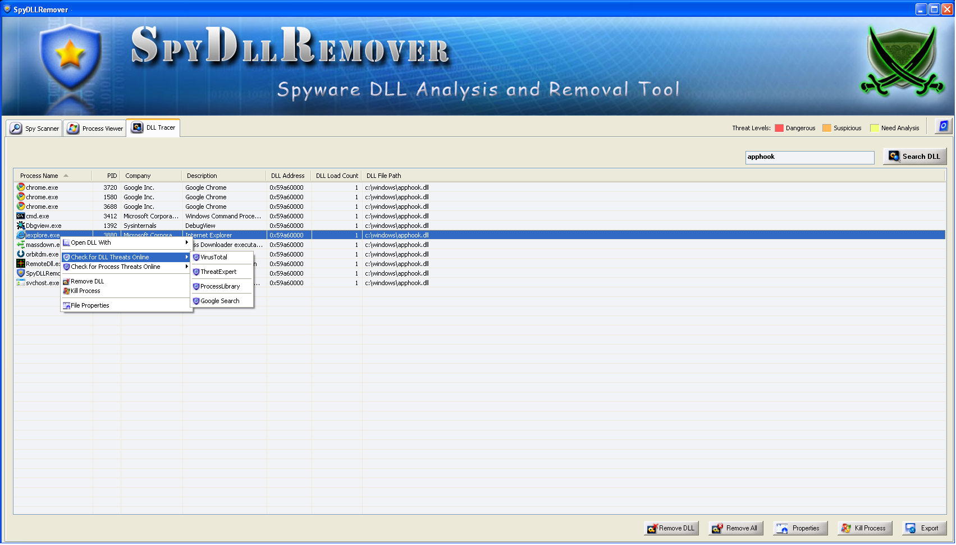Click the apphook search text field

click(809, 157)
